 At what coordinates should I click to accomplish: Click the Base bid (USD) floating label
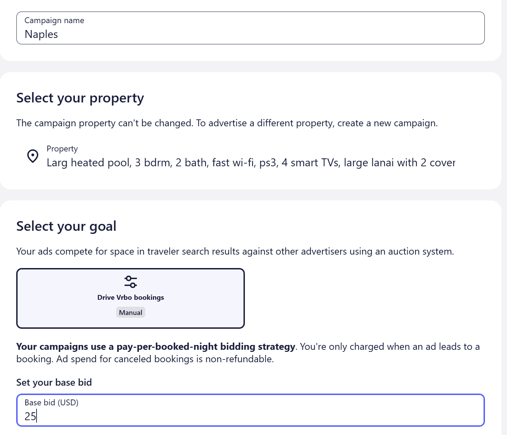tap(52, 403)
